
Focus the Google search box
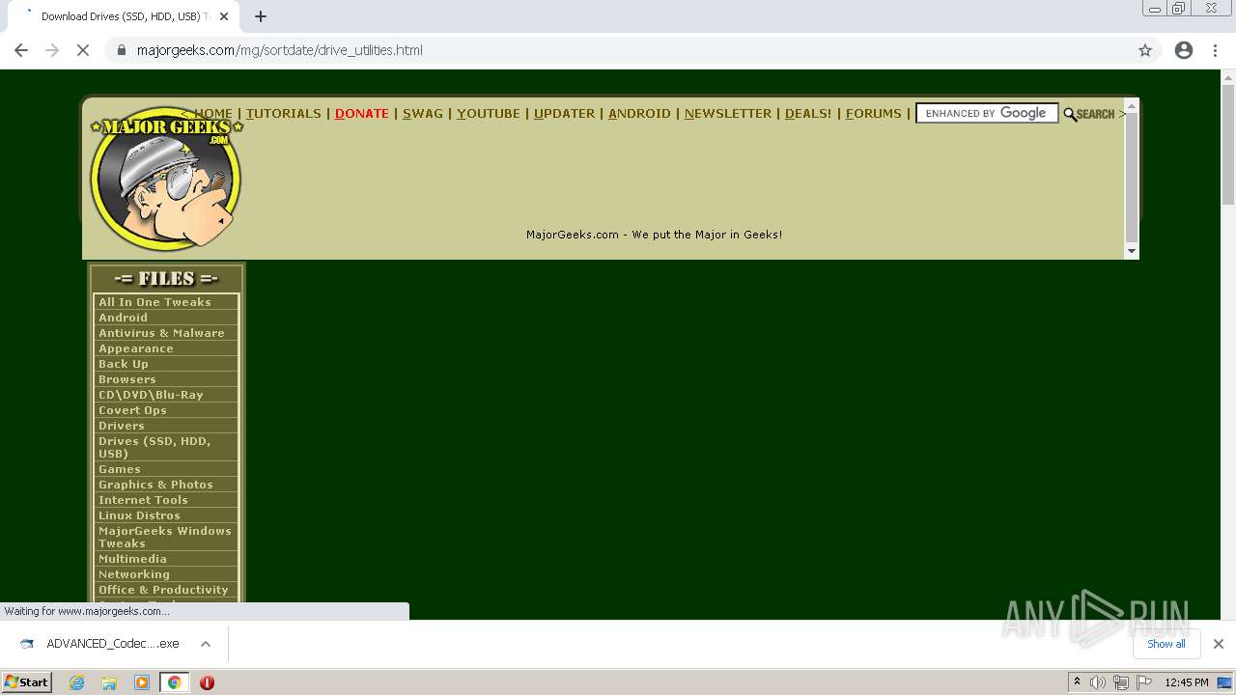(987, 114)
